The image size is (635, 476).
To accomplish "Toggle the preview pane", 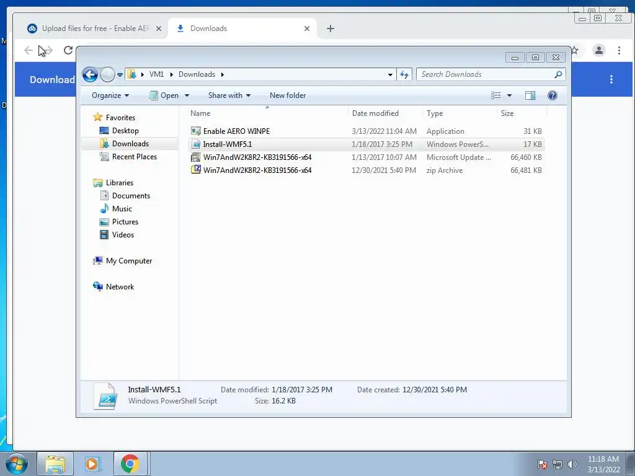I will pyautogui.click(x=530, y=95).
